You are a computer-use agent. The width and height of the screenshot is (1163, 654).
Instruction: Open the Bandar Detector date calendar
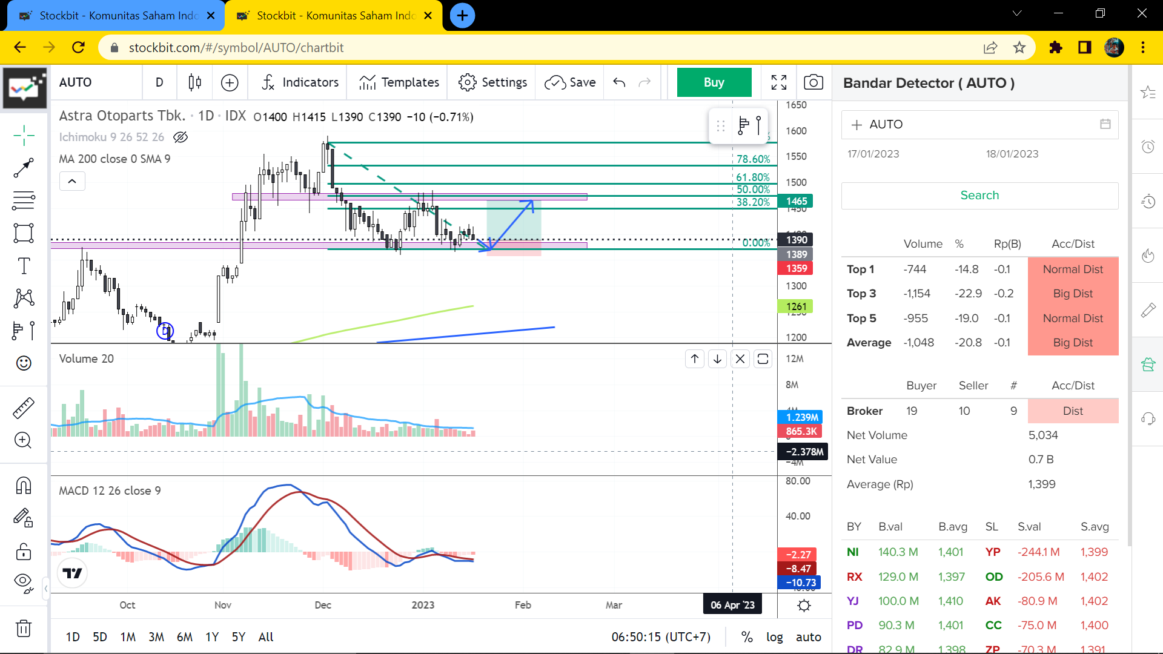click(1105, 124)
